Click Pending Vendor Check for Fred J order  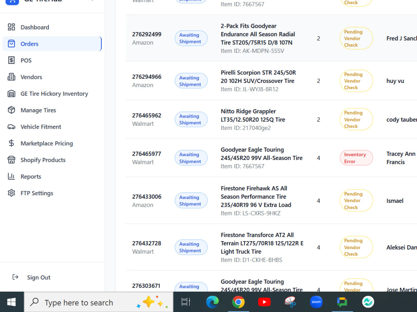pos(356,38)
